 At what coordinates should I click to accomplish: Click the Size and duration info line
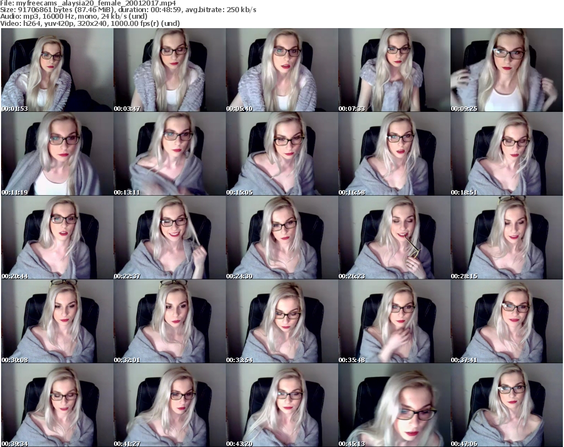(x=128, y=10)
